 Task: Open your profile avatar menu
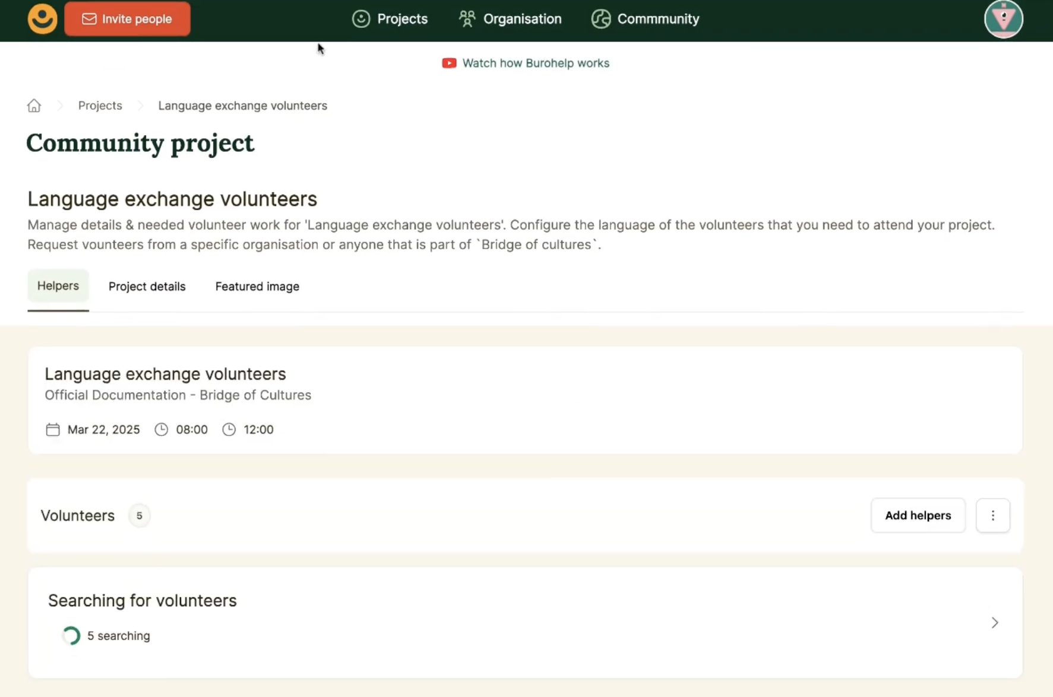[x=1004, y=18]
